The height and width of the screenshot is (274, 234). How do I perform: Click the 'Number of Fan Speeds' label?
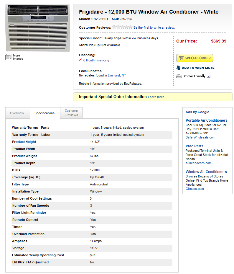(x=31, y=206)
